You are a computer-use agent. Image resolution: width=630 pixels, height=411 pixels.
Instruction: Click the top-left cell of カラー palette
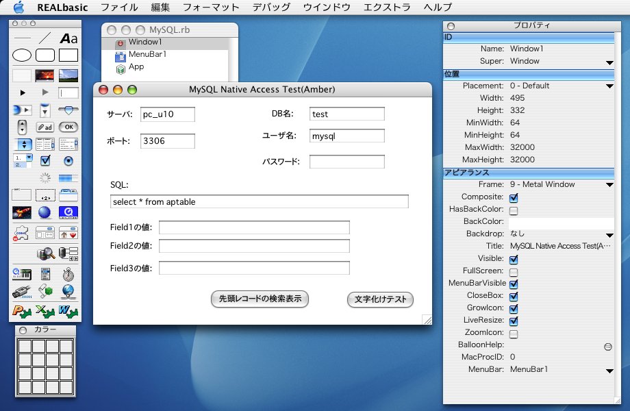(25, 346)
